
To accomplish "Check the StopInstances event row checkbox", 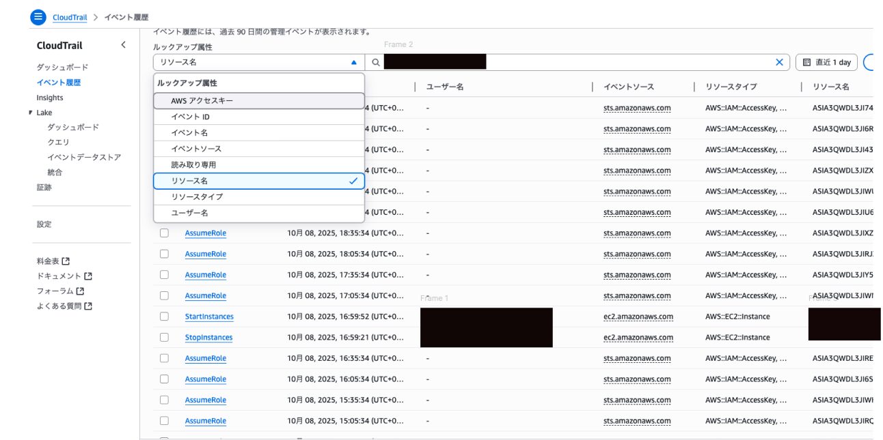I will pos(164,337).
